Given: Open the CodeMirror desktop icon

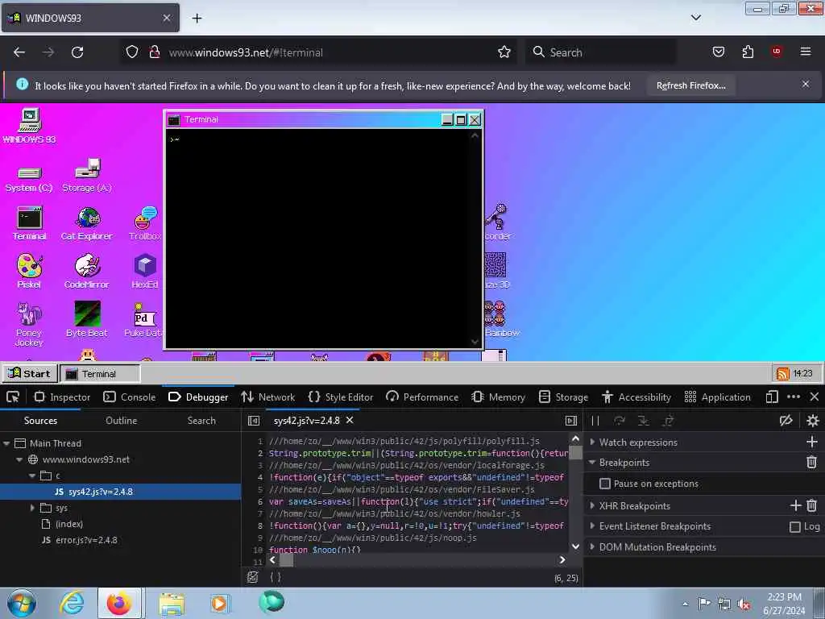Looking at the screenshot, I should pyautogui.click(x=87, y=271).
